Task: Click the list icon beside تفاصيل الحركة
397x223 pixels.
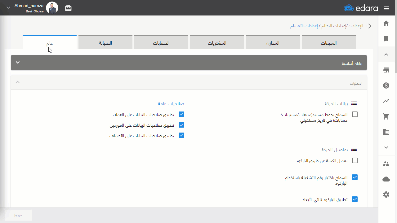Action: pos(354,150)
